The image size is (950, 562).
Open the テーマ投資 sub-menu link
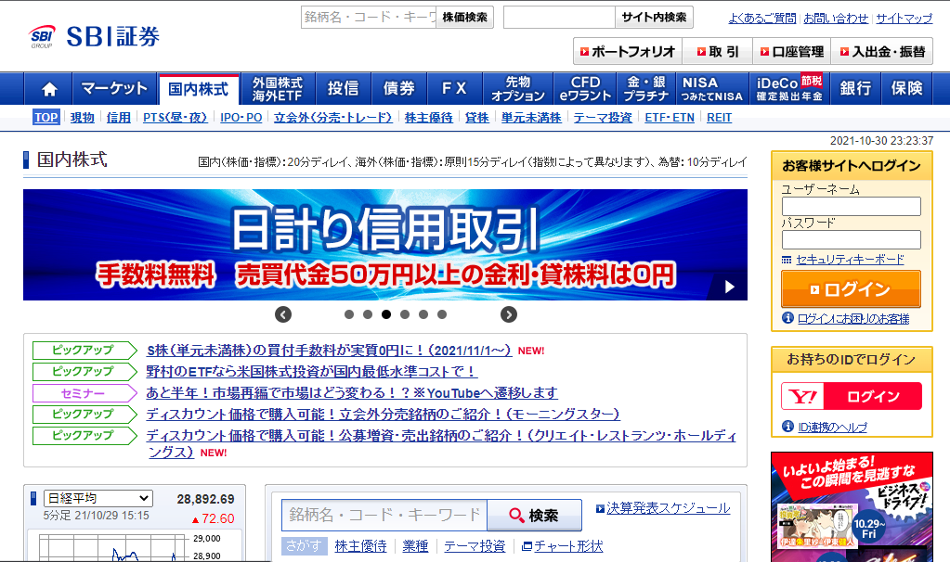tap(603, 118)
